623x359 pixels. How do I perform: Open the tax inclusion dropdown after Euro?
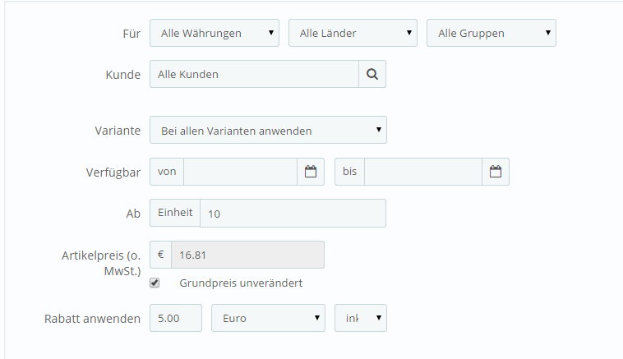[360, 318]
